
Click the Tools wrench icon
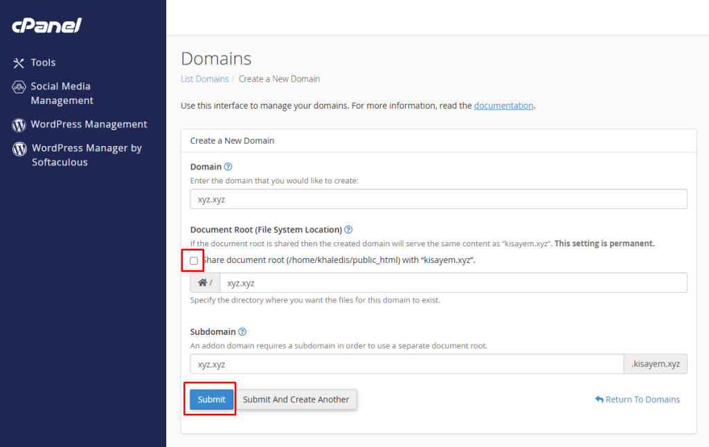(19, 63)
